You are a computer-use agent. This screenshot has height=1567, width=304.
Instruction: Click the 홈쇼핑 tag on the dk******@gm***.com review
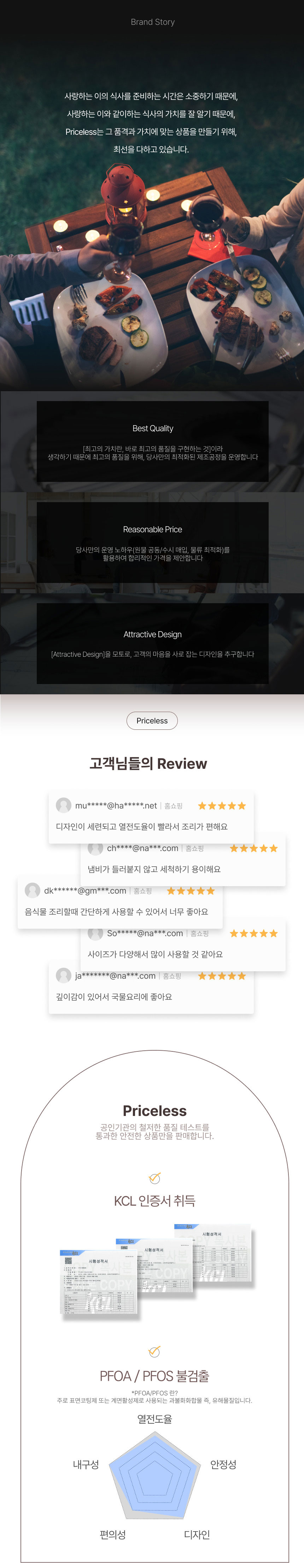[142, 890]
